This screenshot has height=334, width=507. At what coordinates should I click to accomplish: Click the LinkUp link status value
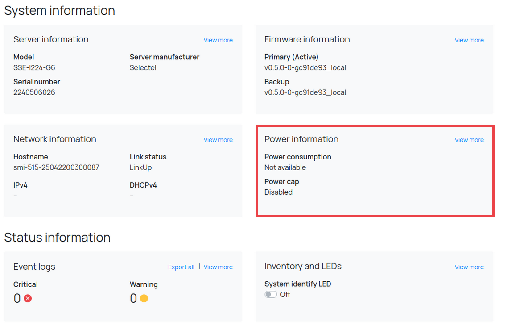click(x=140, y=167)
